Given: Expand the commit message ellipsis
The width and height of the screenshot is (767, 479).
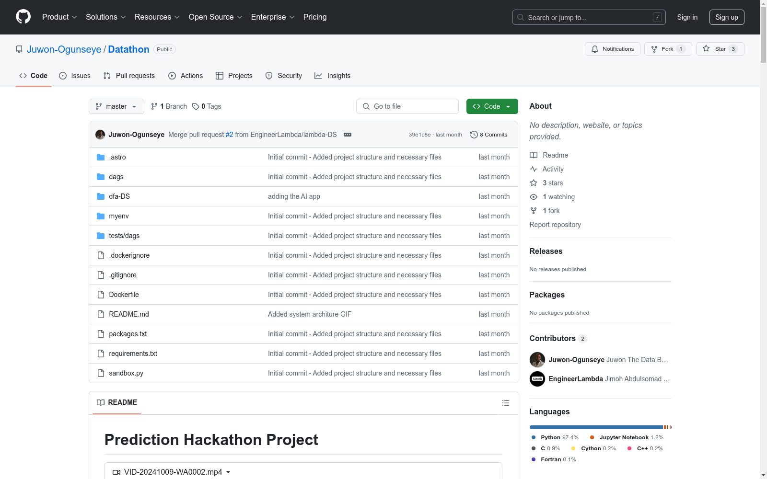Looking at the screenshot, I should (x=348, y=135).
